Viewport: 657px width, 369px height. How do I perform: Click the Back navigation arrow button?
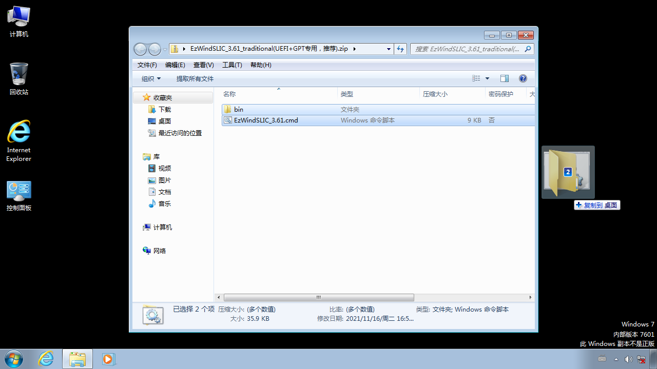tap(140, 49)
